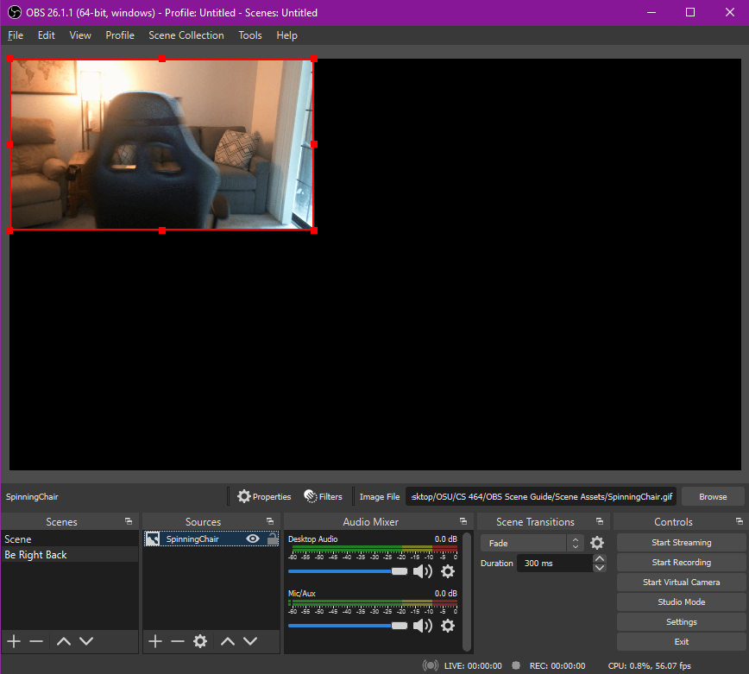Increase transition Duration with the up stepper
The image size is (749, 674).
tap(599, 558)
